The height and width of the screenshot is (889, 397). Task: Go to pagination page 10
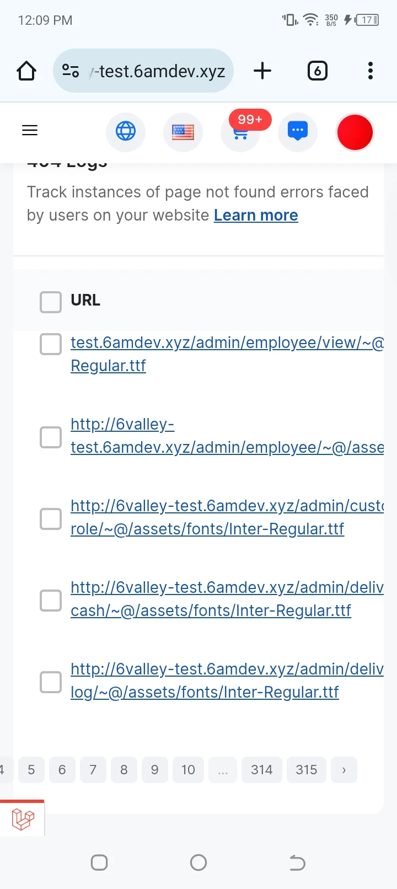pos(188,770)
